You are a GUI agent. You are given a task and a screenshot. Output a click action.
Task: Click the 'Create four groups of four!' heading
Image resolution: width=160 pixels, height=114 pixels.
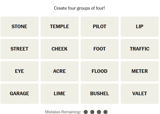pyautogui.click(x=79, y=8)
